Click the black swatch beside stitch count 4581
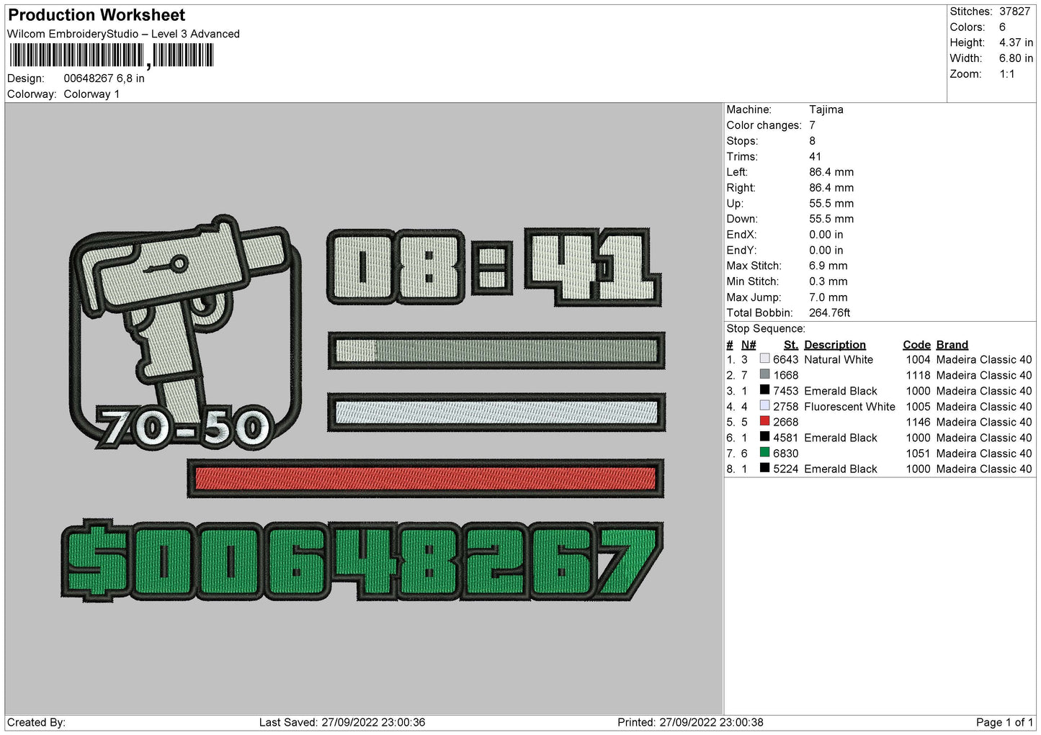 tap(764, 437)
